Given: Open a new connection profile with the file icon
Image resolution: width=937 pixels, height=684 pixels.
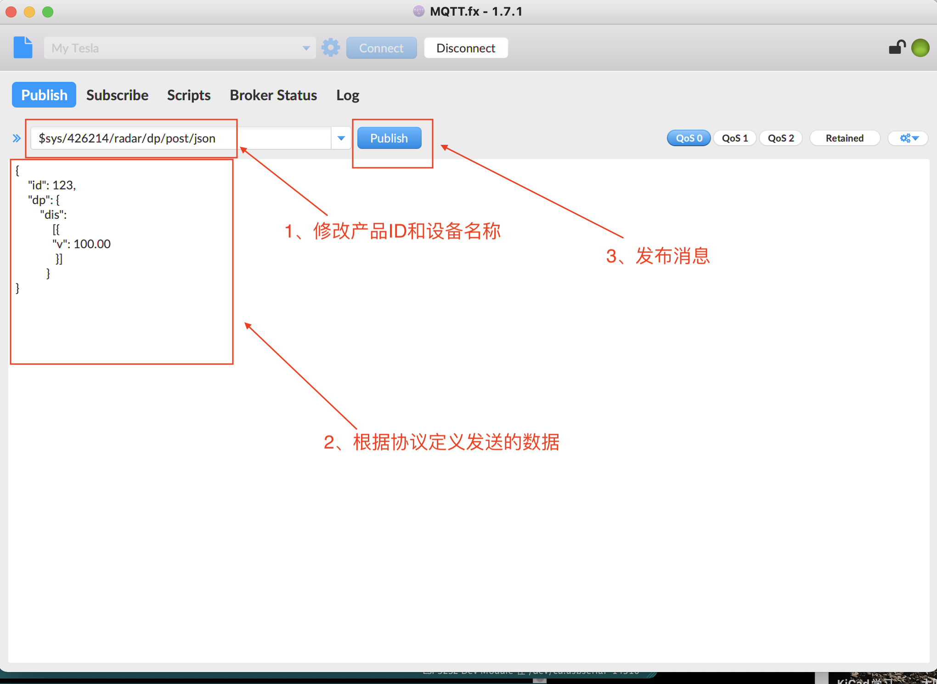Looking at the screenshot, I should point(23,47).
